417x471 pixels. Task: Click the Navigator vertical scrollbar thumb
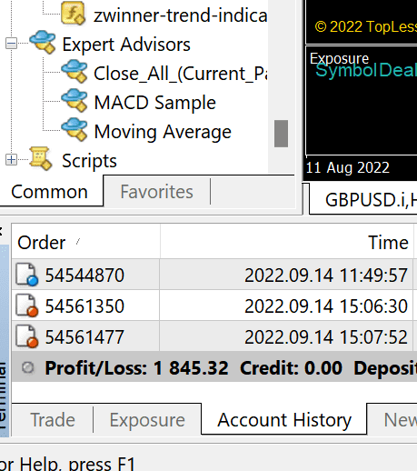(281, 134)
